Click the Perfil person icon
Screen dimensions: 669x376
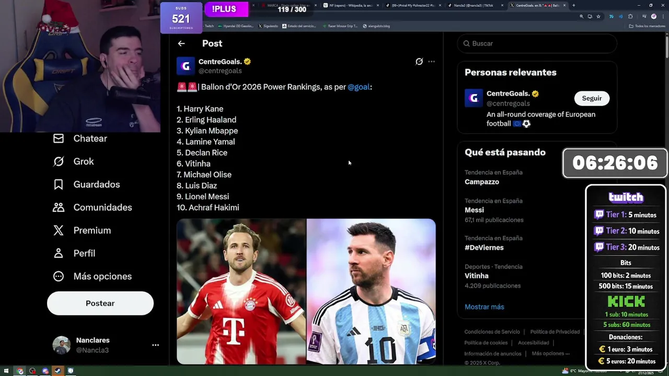(x=59, y=253)
